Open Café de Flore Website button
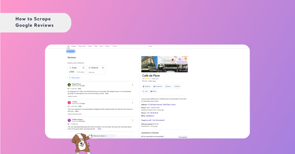This screenshot has width=295, height=154. pos(147,86)
